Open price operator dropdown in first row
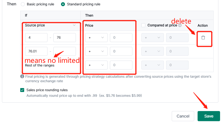This screenshot has width=224, height=122. (96, 38)
